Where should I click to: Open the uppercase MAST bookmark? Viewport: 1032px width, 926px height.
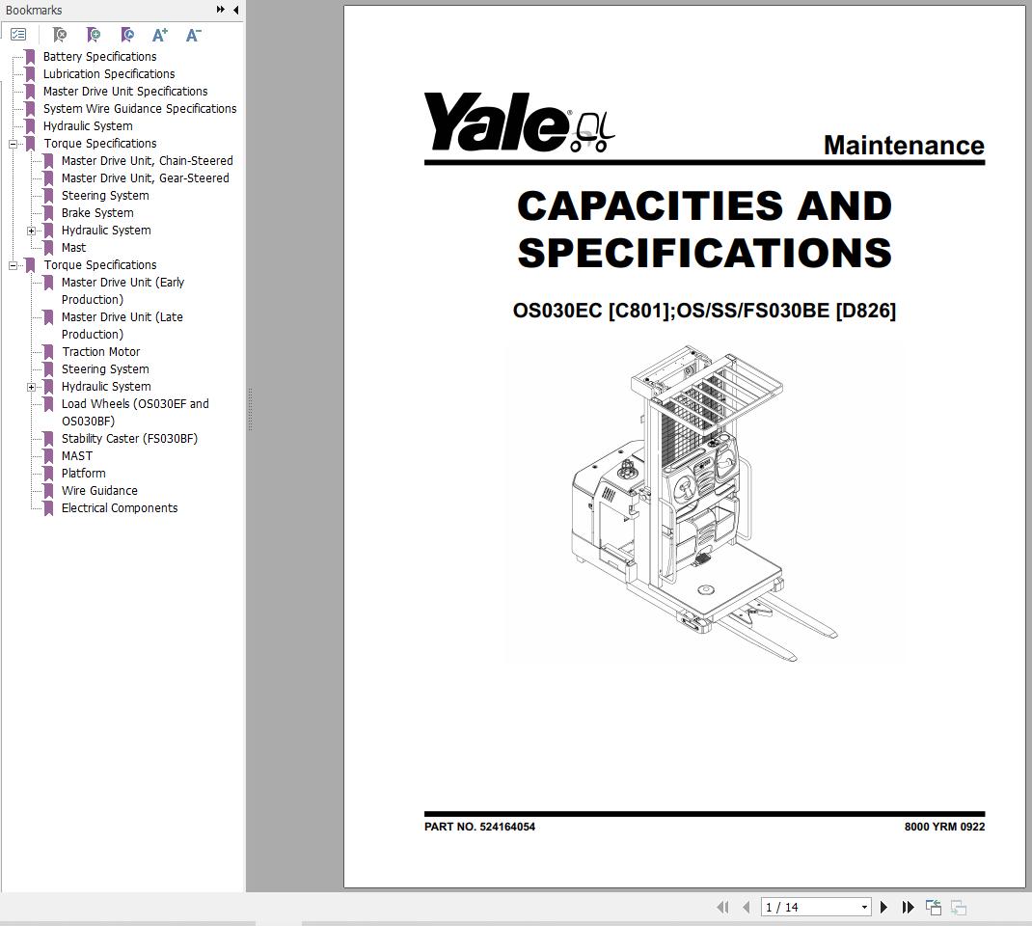click(x=77, y=456)
